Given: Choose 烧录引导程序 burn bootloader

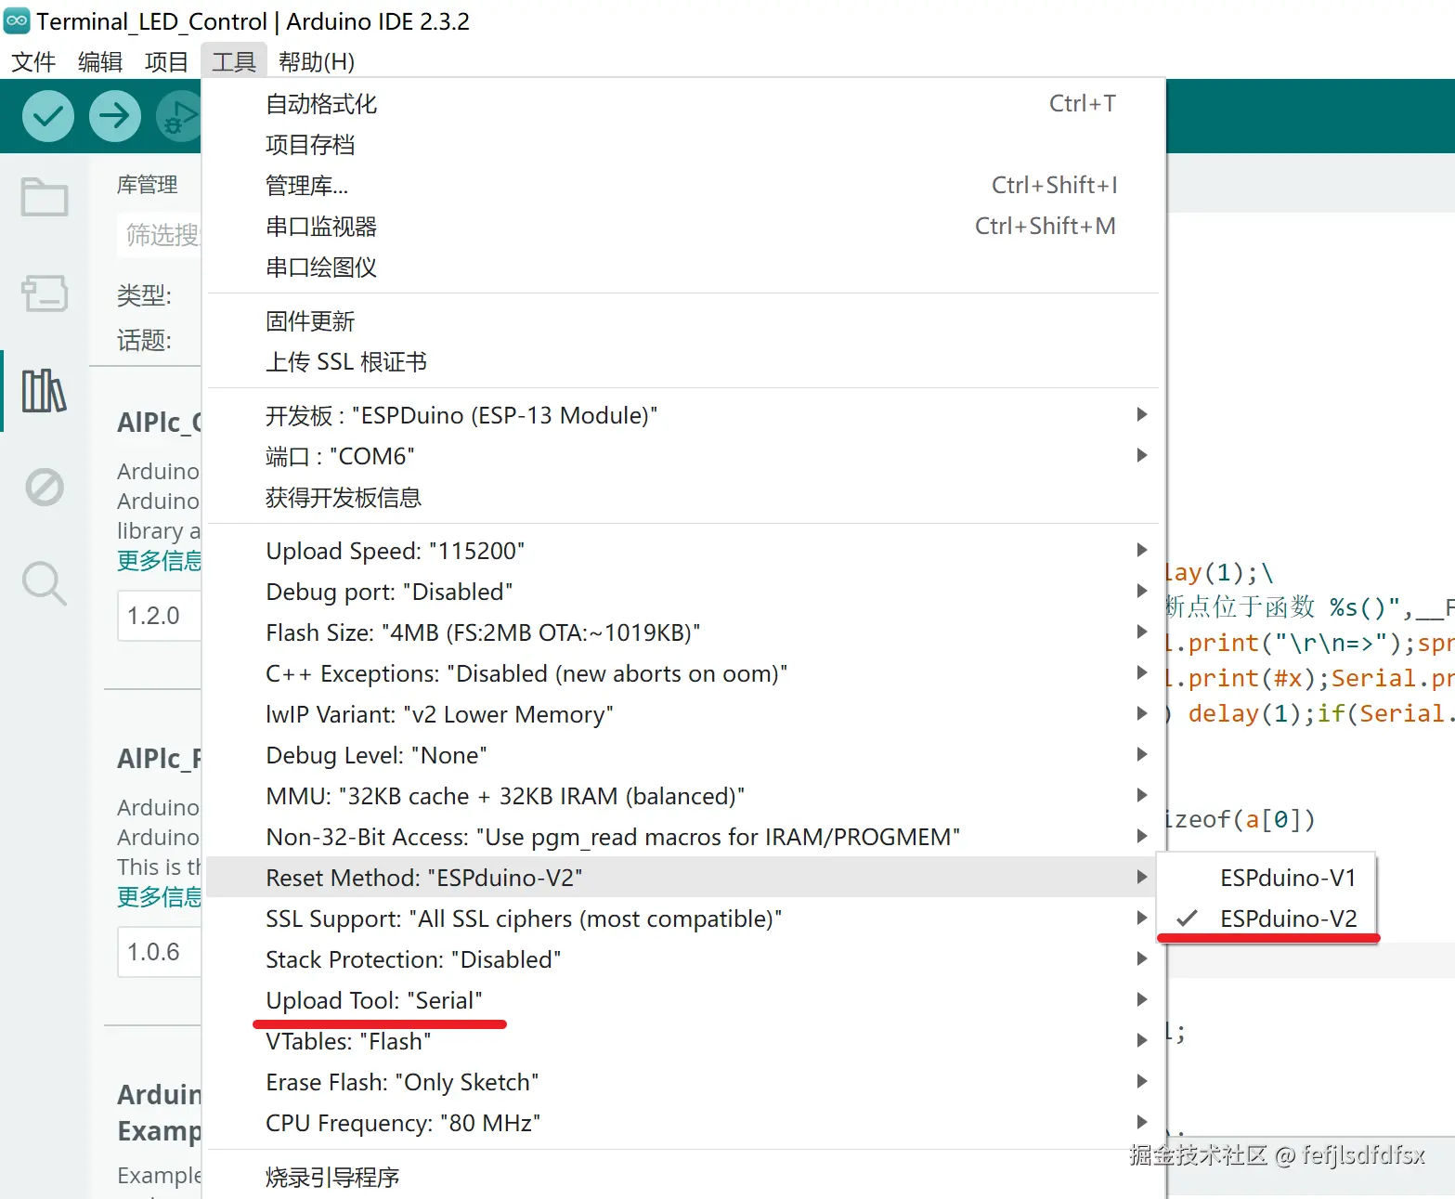Looking at the screenshot, I should coord(683,1177).
